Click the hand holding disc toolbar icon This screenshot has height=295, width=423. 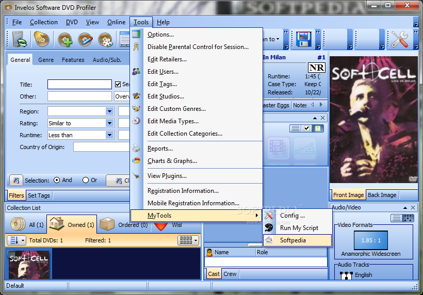click(41, 39)
